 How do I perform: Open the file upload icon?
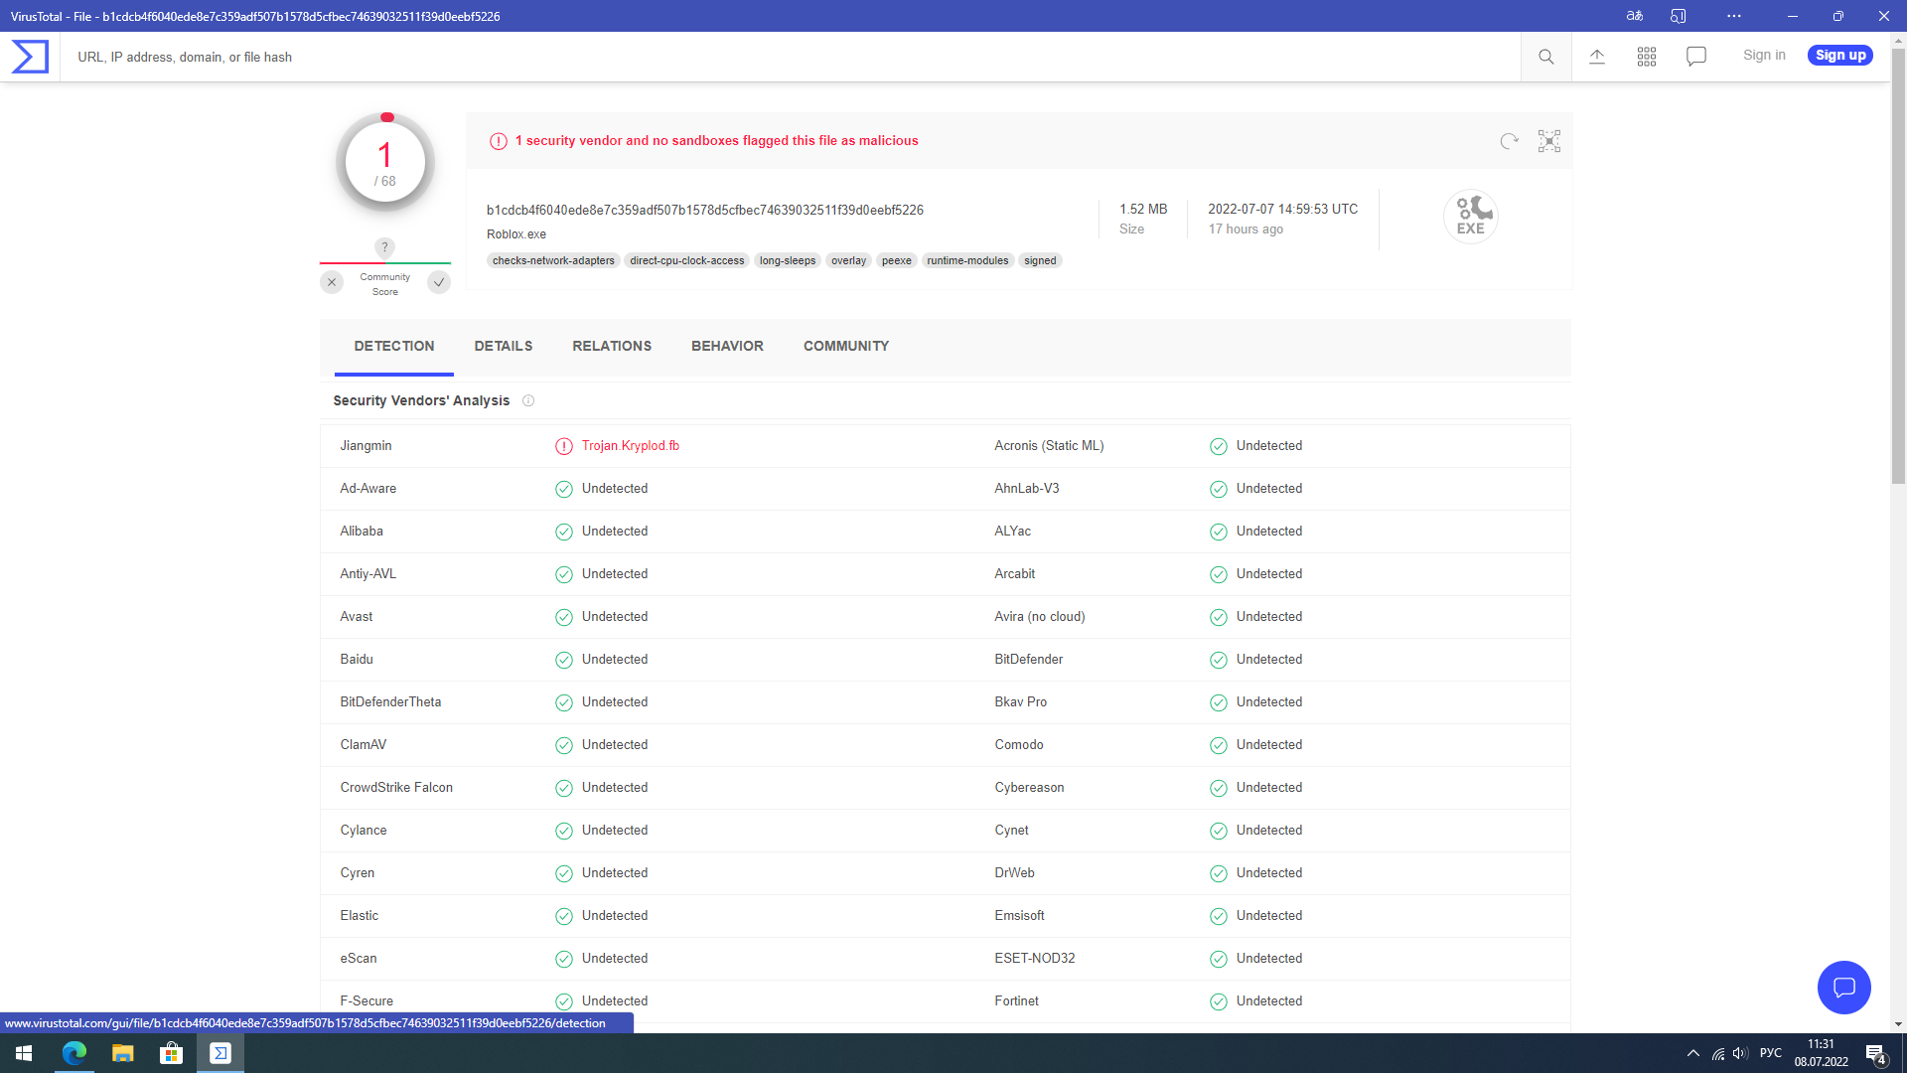(1597, 57)
